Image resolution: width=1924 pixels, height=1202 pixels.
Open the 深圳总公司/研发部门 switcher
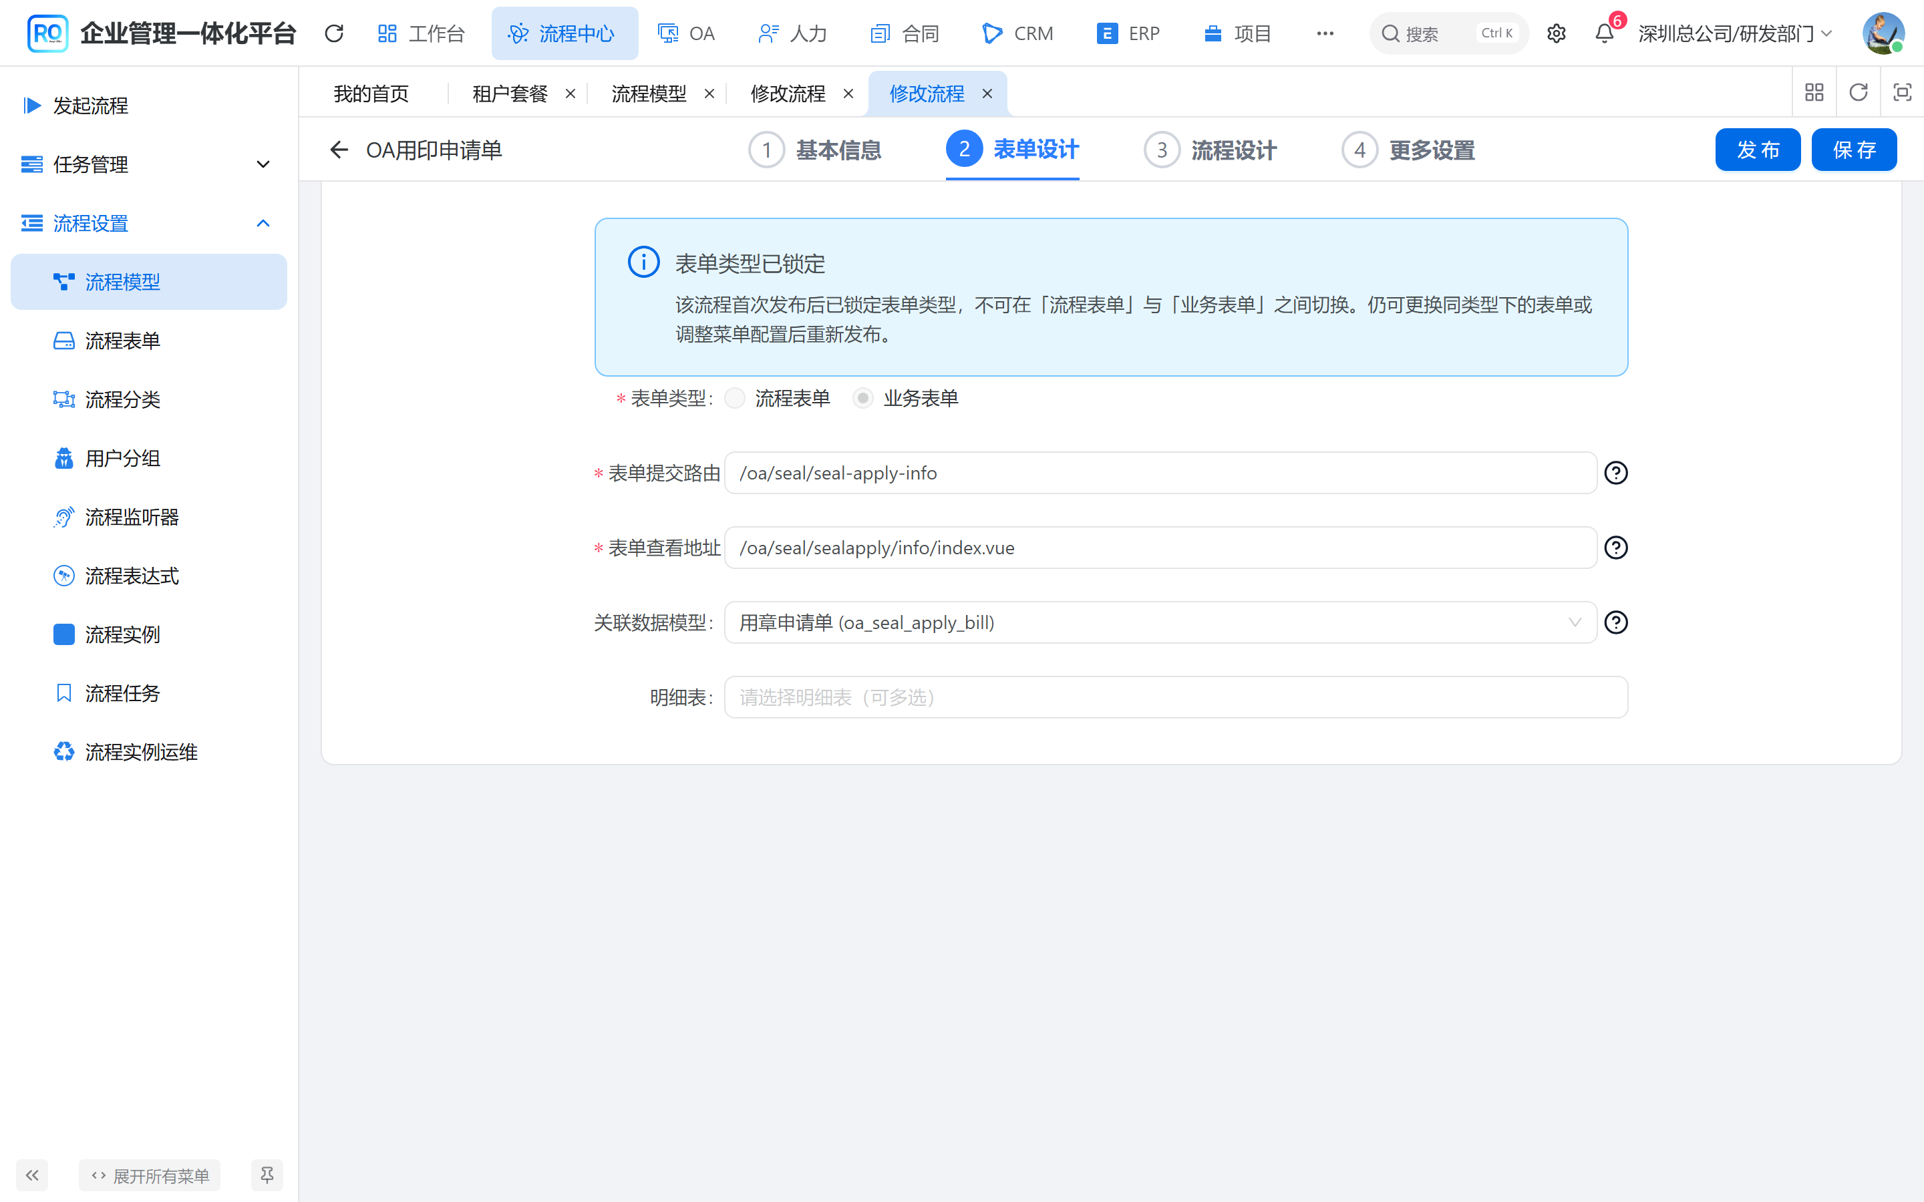1735,33
